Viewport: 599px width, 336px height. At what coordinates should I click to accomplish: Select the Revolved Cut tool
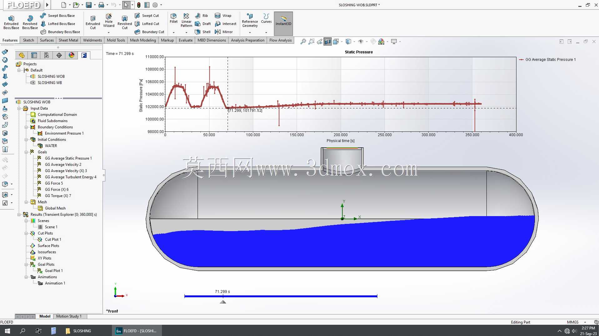(125, 22)
